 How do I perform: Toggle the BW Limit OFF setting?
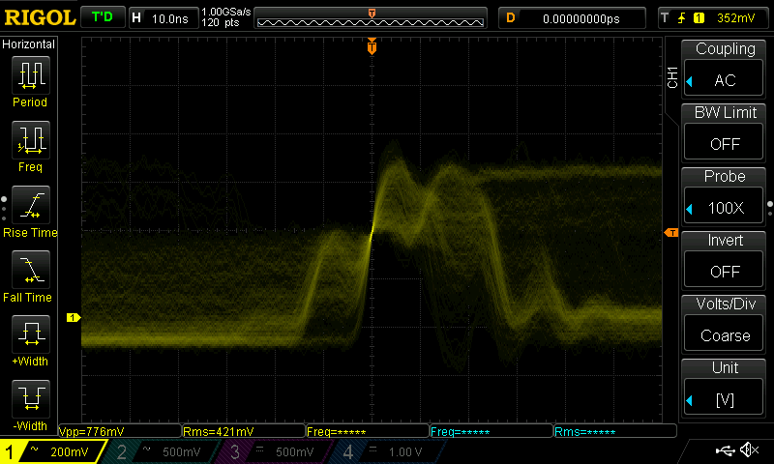tap(725, 133)
